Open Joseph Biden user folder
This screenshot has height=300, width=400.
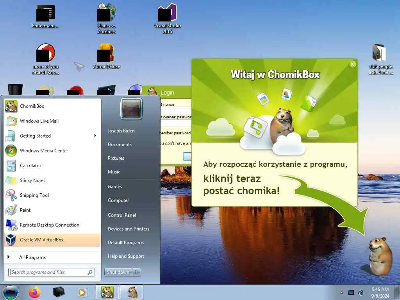(x=121, y=130)
